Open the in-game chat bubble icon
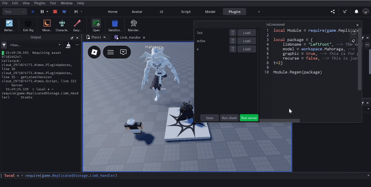The image size is (371, 187). (123, 52)
